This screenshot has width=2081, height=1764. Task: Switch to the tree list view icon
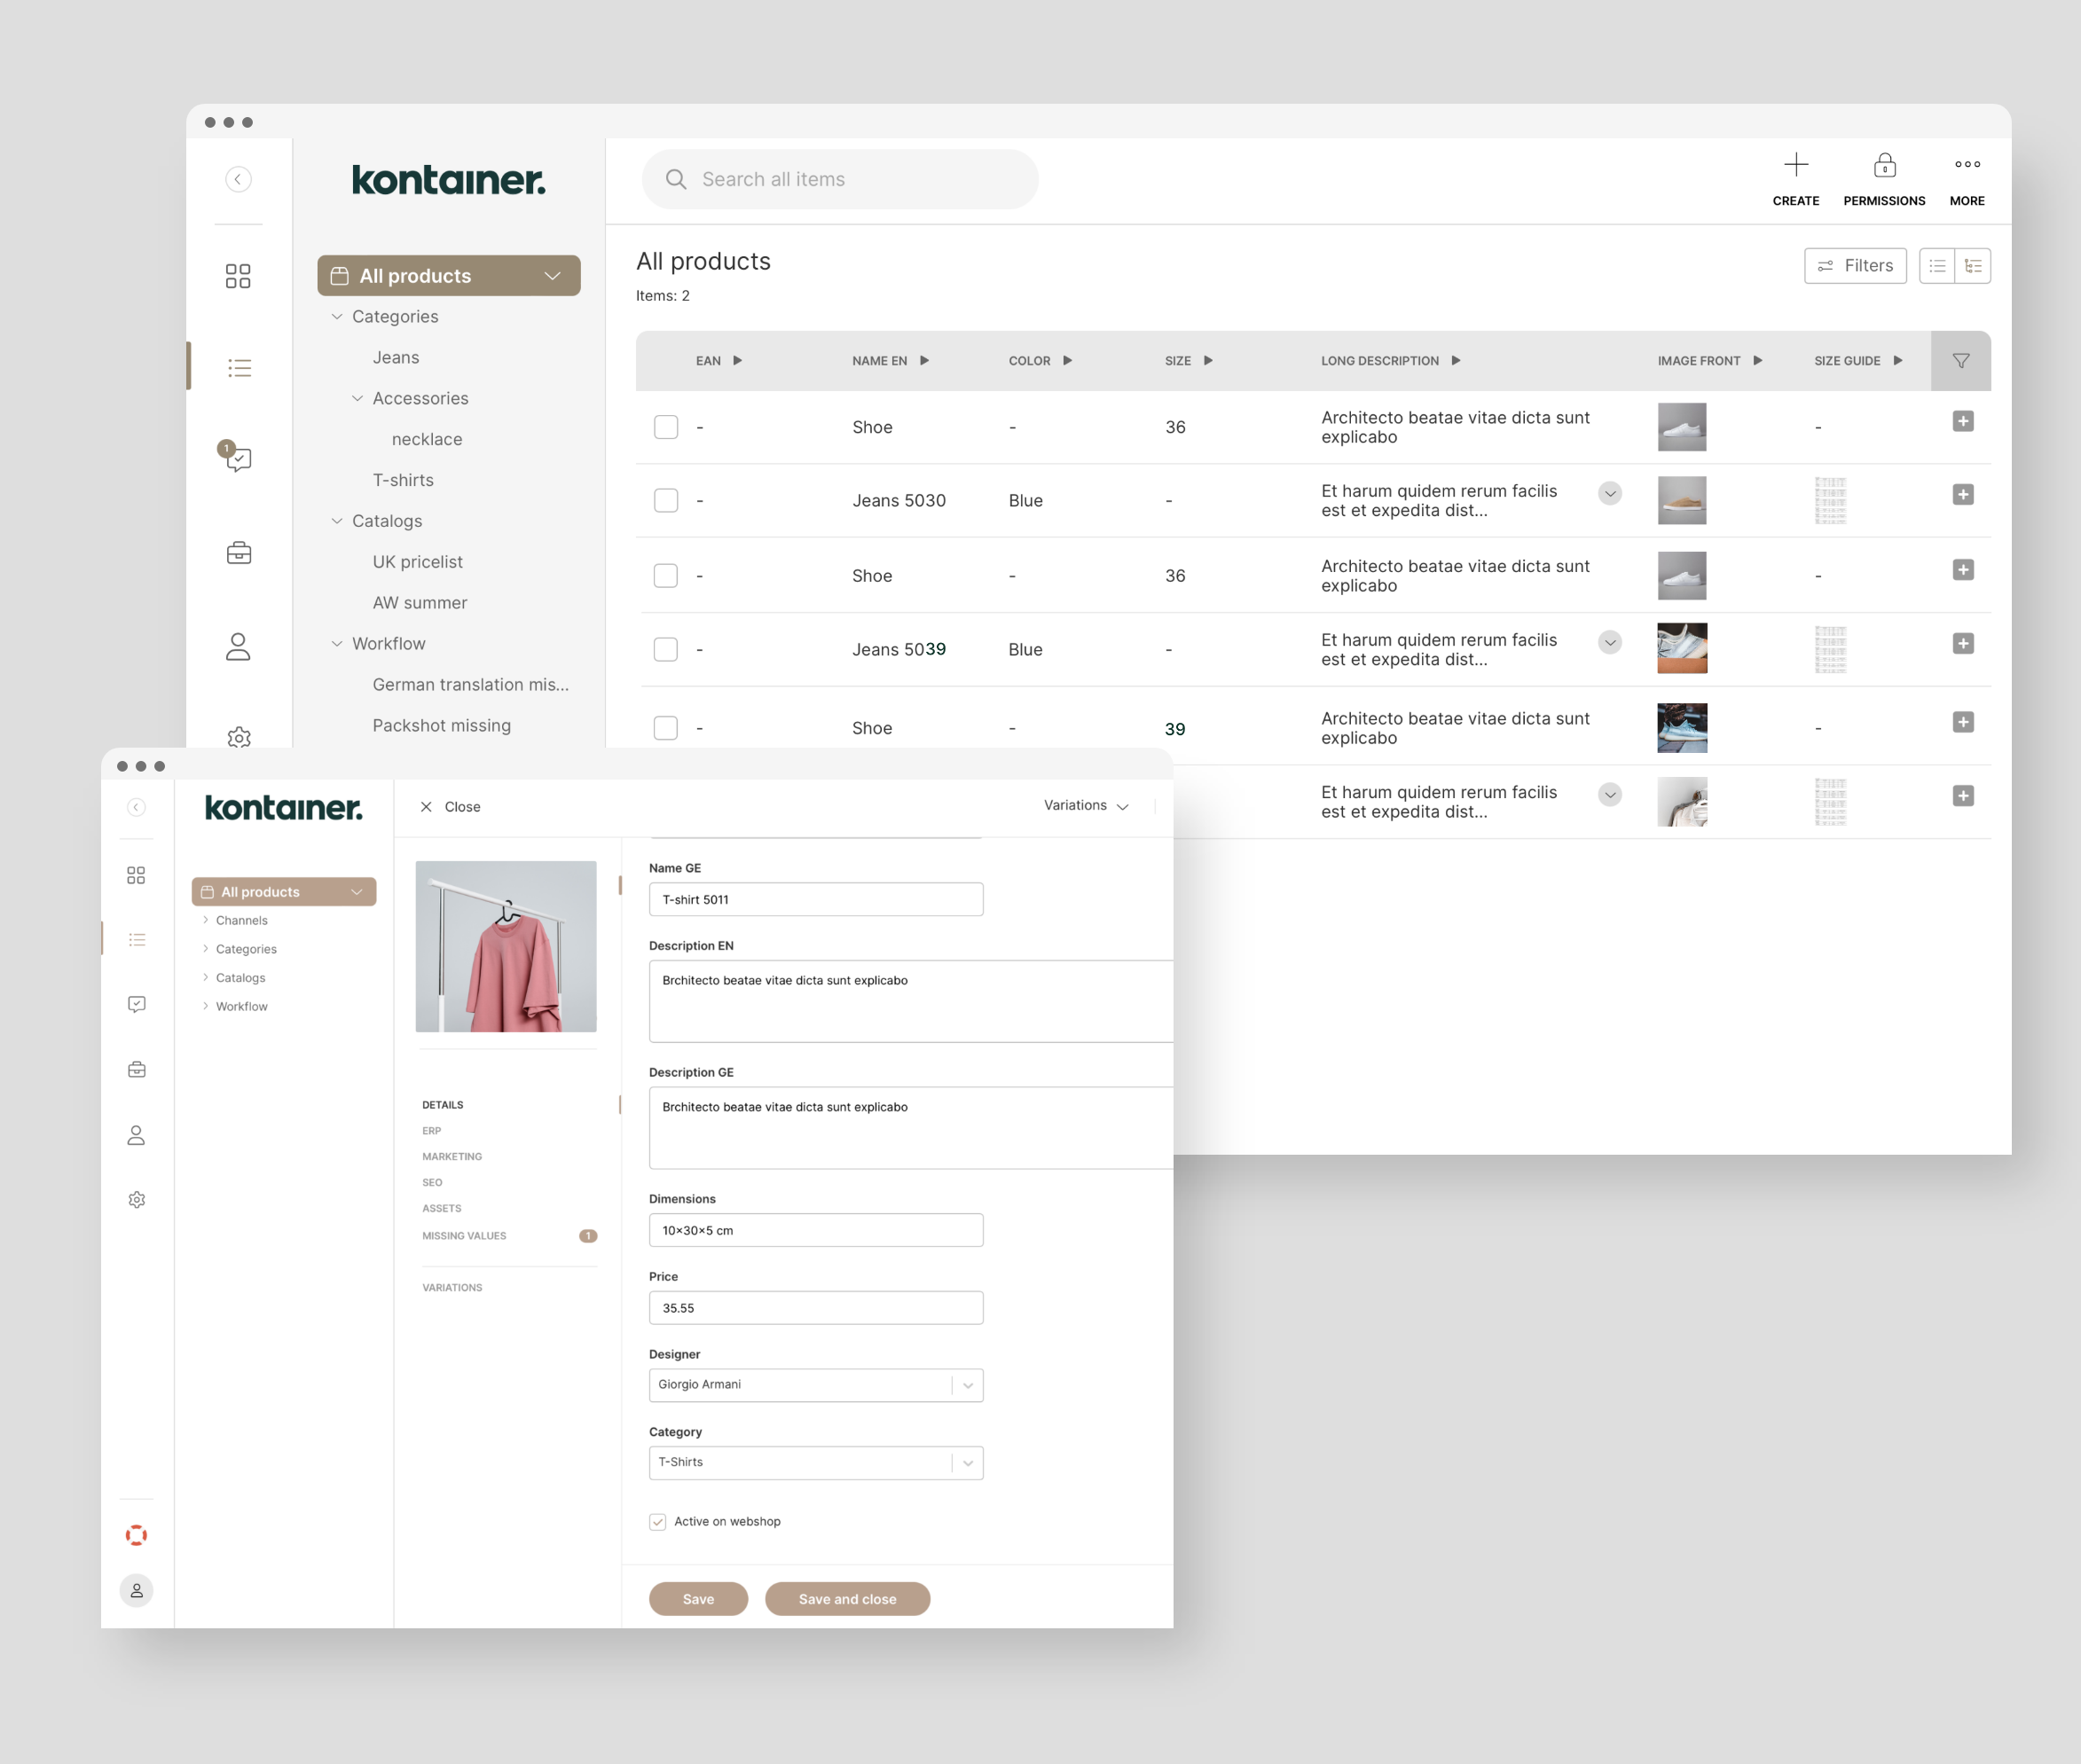point(1972,266)
